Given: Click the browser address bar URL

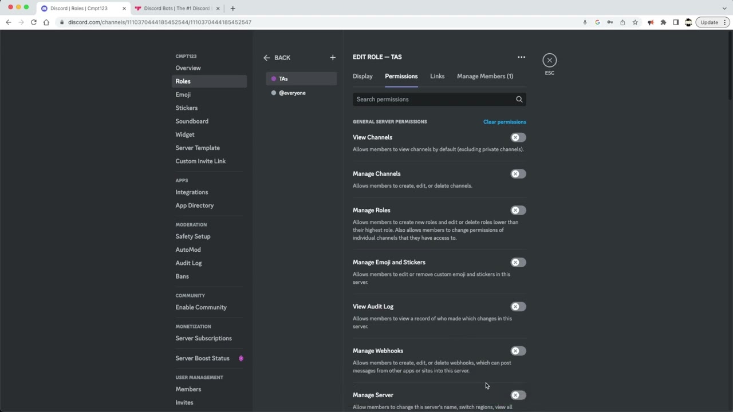Looking at the screenshot, I should (160, 22).
